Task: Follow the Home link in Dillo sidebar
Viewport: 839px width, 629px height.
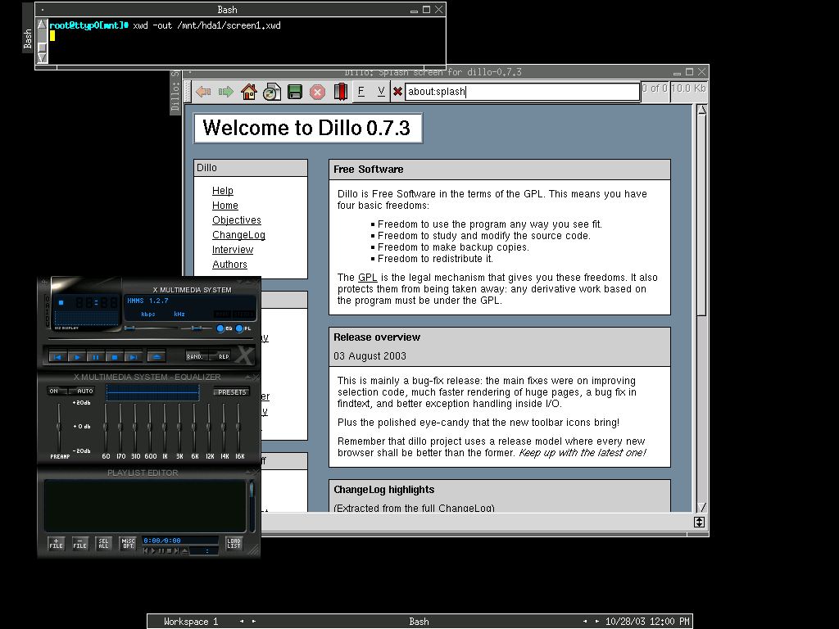Action: 224,206
